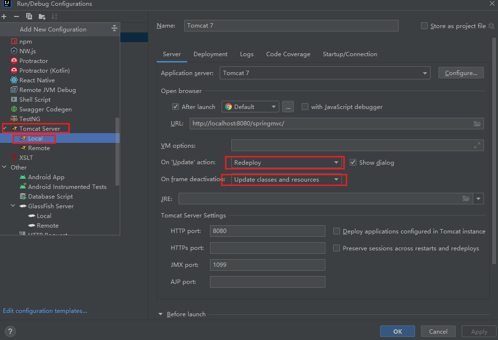Image resolution: width=498 pixels, height=340 pixels.
Task: Click the Android Instrumented Tests icon
Action: 23,186
